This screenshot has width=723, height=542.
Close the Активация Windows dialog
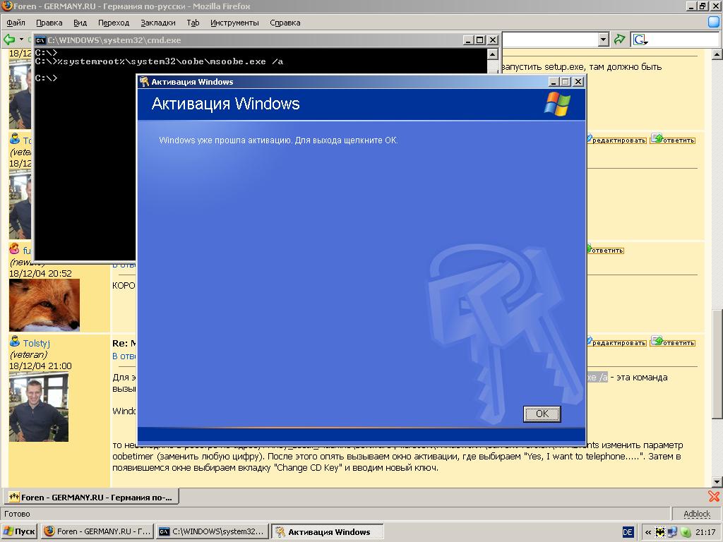pyautogui.click(x=578, y=82)
